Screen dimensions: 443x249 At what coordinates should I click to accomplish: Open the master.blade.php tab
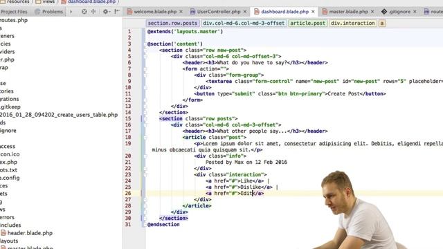pos(348,12)
